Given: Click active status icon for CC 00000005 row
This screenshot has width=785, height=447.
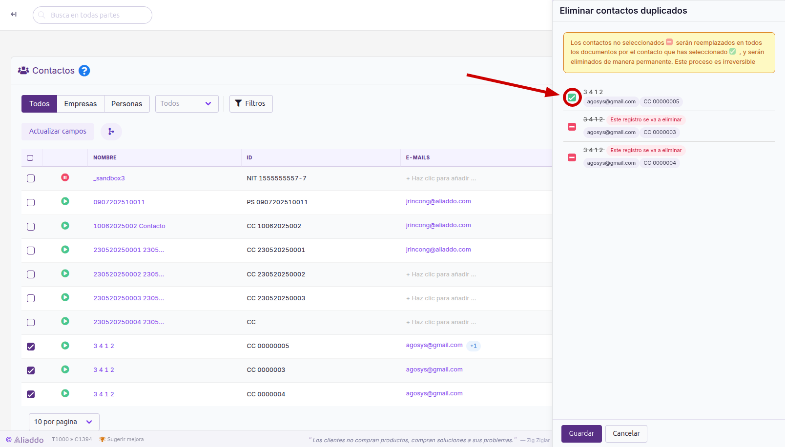Looking at the screenshot, I should click(65, 345).
